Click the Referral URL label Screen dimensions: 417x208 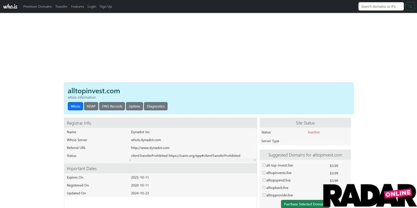pos(76,148)
